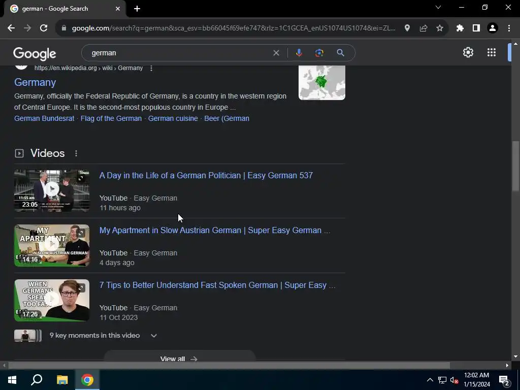Open the tab search chevron in title bar
Viewport: 520px width, 390px height.
(438, 7)
